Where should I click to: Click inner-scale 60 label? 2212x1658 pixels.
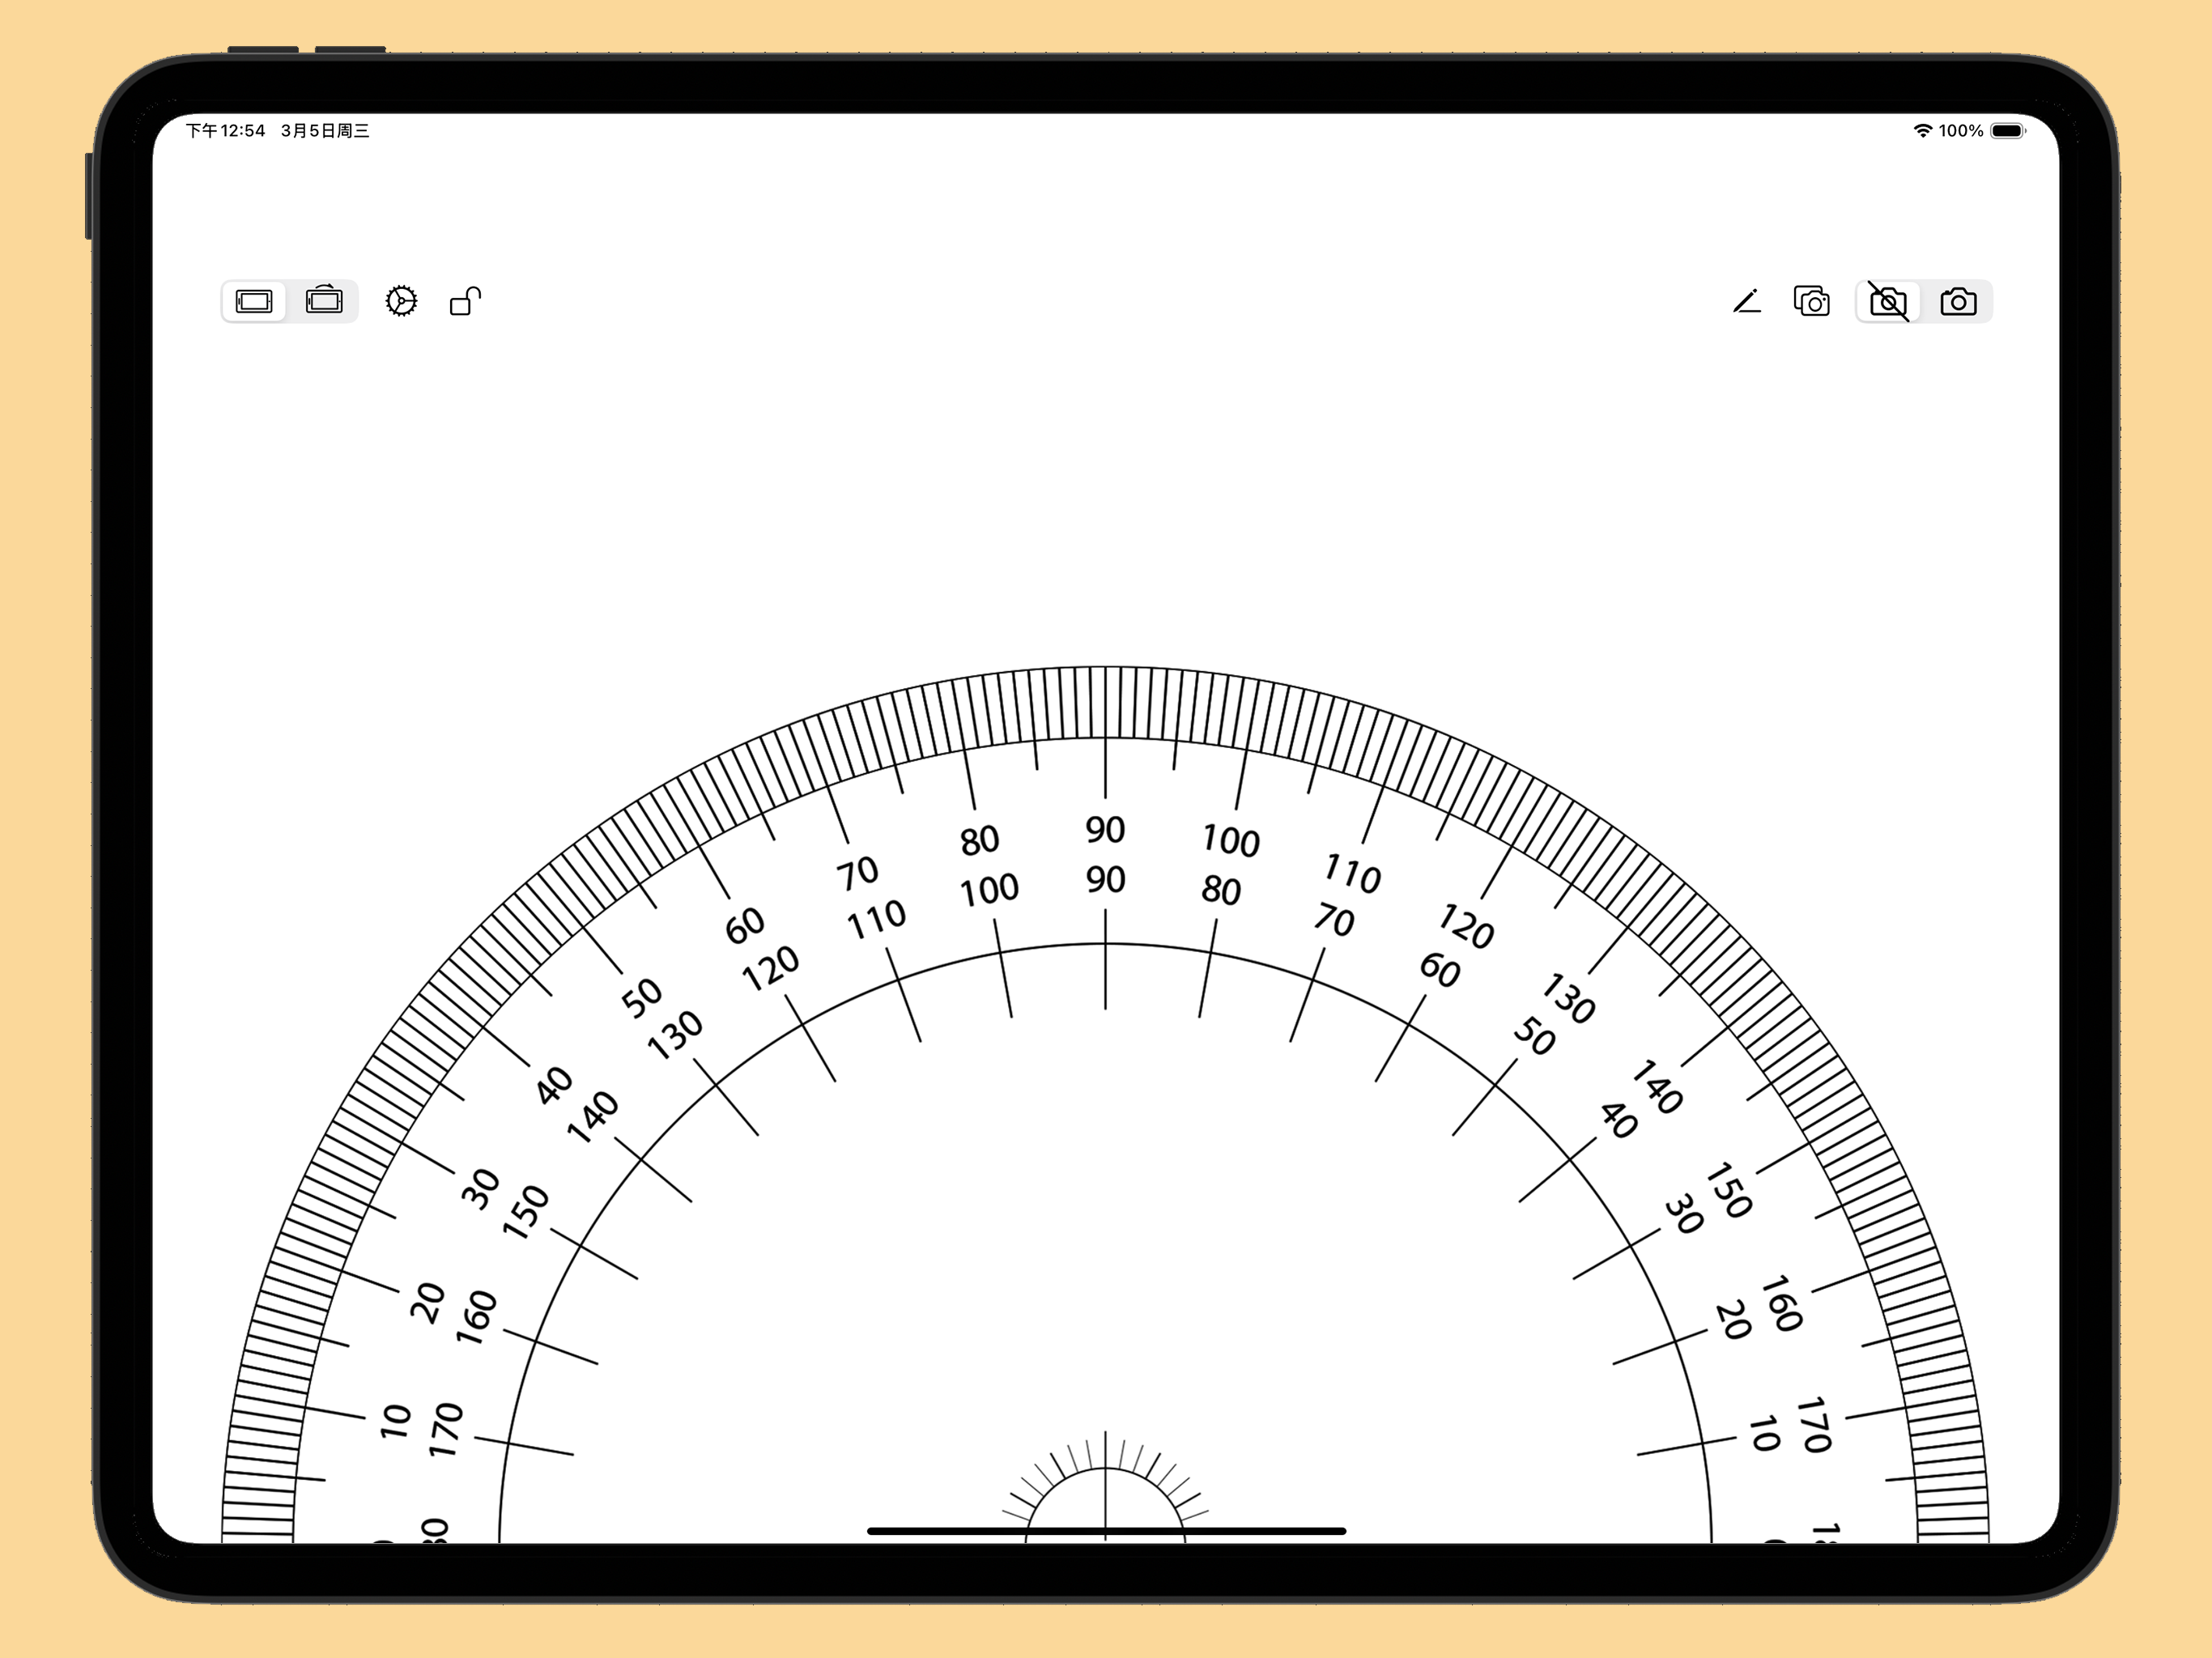point(1440,970)
